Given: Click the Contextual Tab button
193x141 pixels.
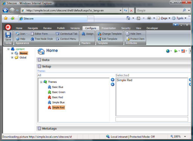Looking at the screenshot, I should [x=66, y=34].
